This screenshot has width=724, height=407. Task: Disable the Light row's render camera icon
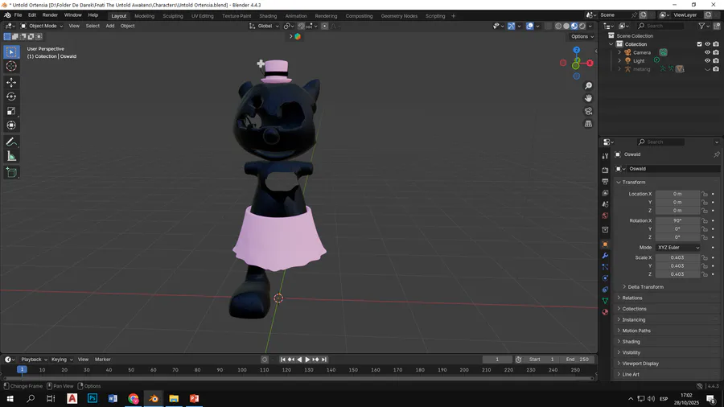click(x=716, y=61)
